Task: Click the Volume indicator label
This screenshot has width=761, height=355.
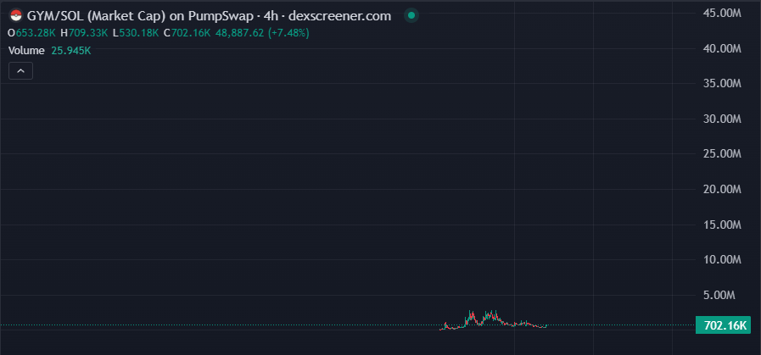Action: (26, 51)
